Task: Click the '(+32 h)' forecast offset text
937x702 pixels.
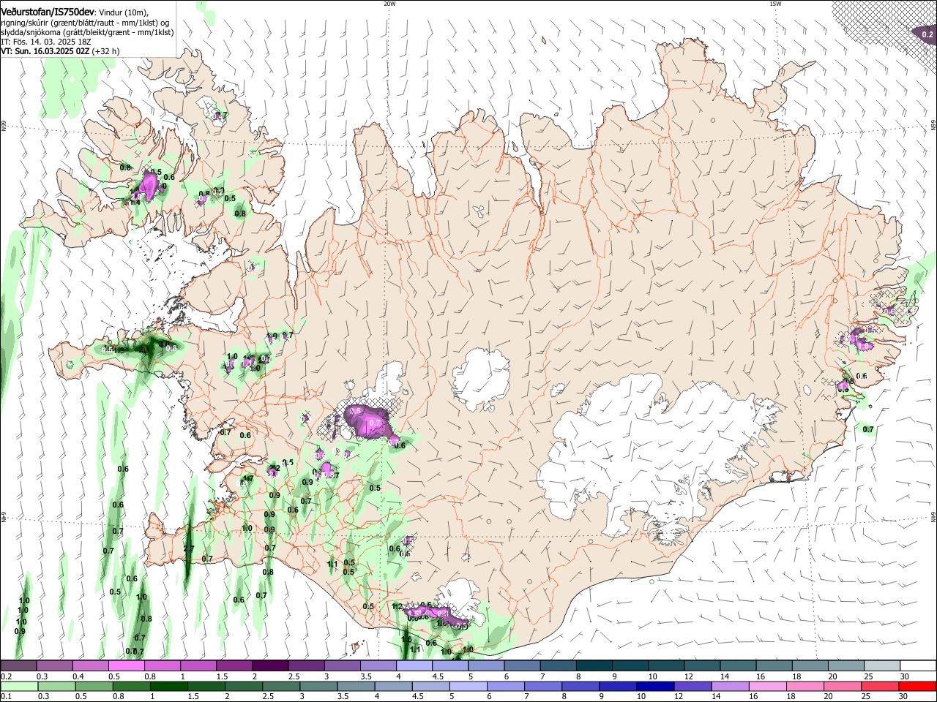Action: click(105, 51)
